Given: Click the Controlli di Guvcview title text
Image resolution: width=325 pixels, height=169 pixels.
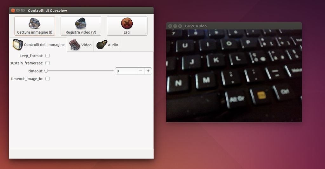Looking at the screenshot, I should [x=48, y=10].
